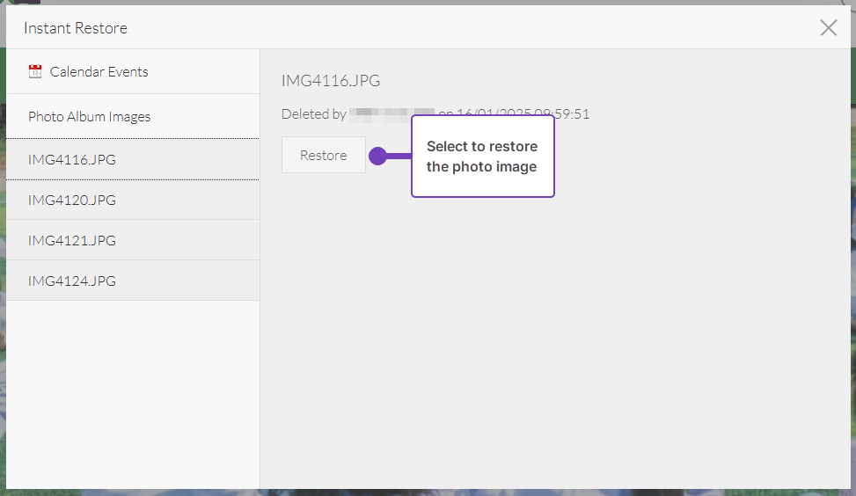
Task: Click the Instant Restore dialog title
Action: pos(76,28)
